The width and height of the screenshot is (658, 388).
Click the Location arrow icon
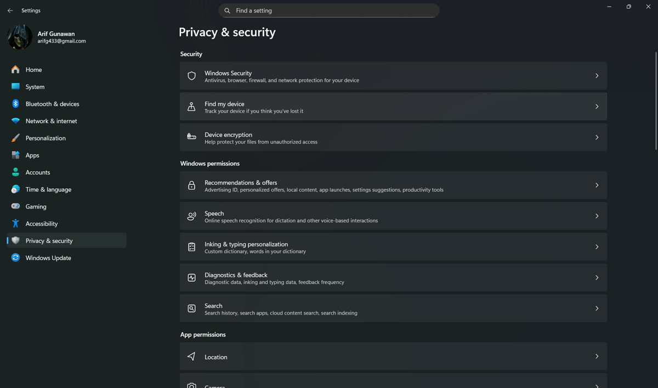coord(191,357)
